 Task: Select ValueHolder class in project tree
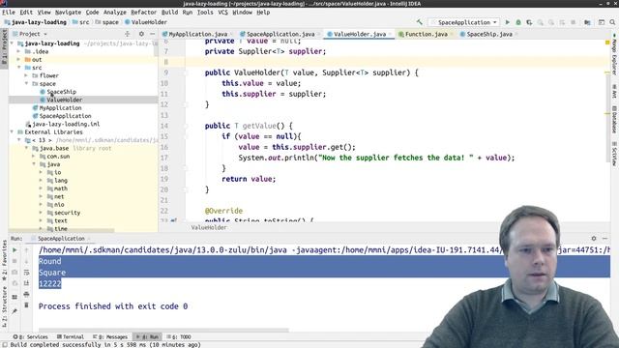65,100
